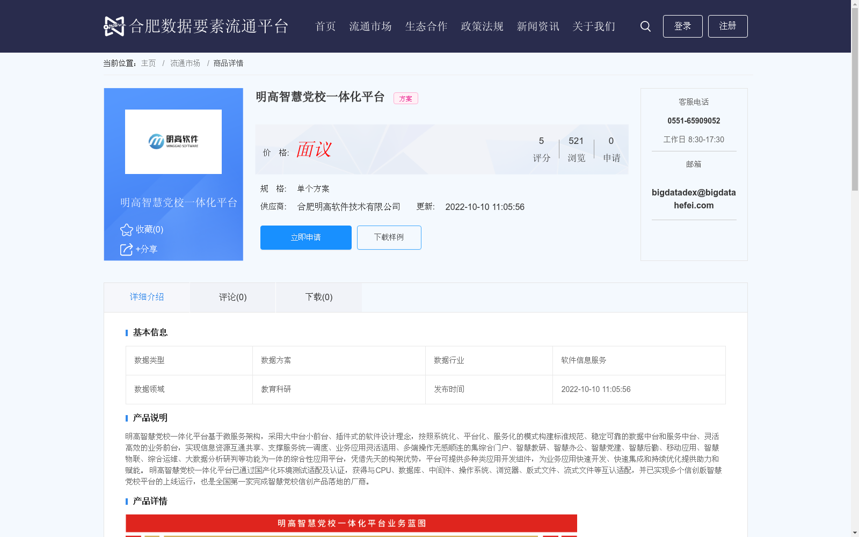859x537 pixels.
Task: Switch to the 评论(0) tab
Action: [x=233, y=297]
